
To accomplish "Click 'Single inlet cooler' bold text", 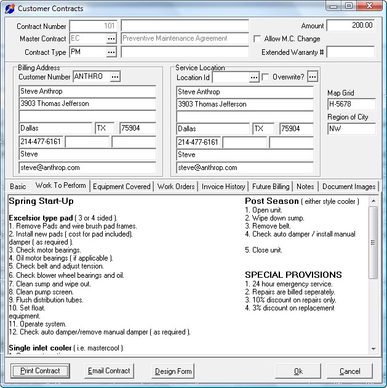I will 40,348.
